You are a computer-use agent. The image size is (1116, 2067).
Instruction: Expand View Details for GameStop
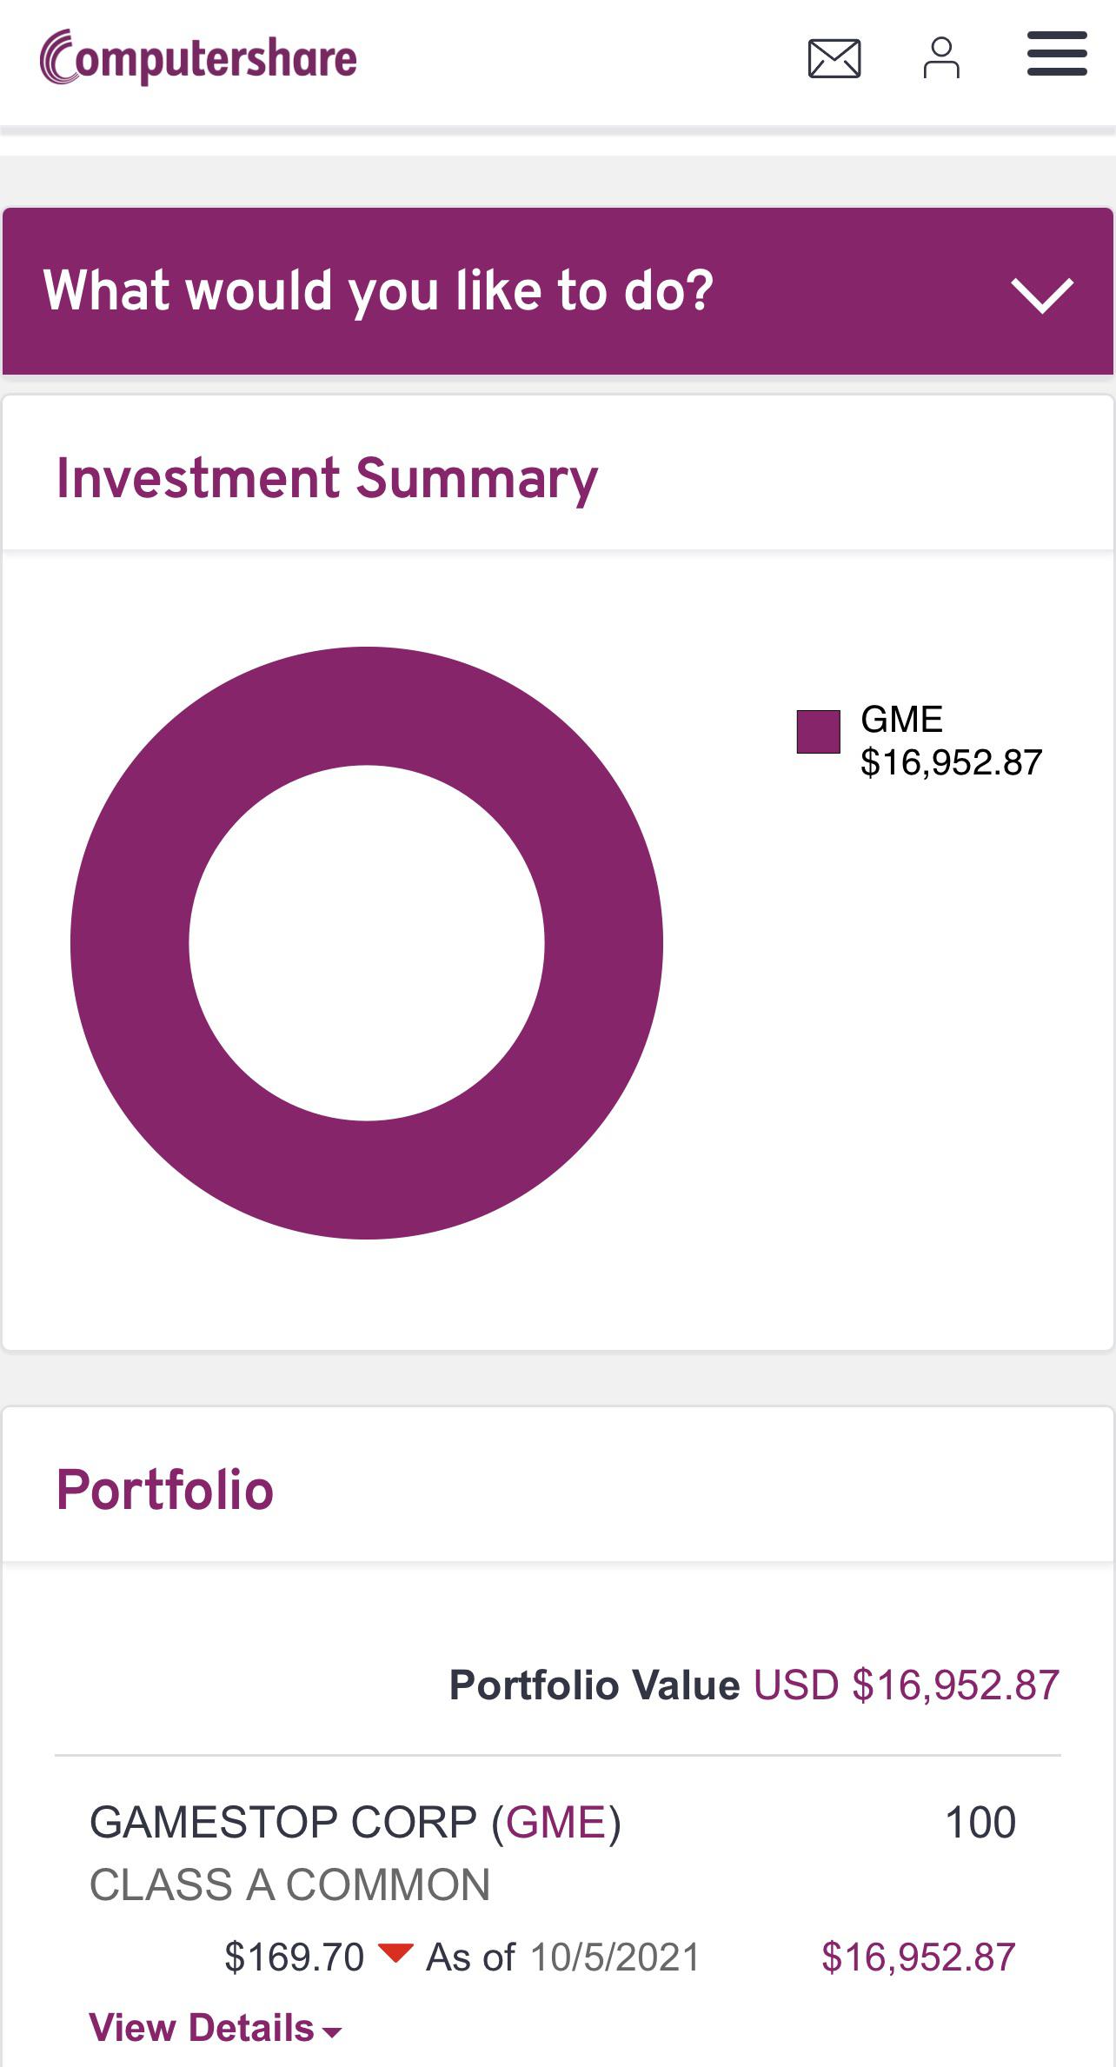click(x=202, y=2028)
